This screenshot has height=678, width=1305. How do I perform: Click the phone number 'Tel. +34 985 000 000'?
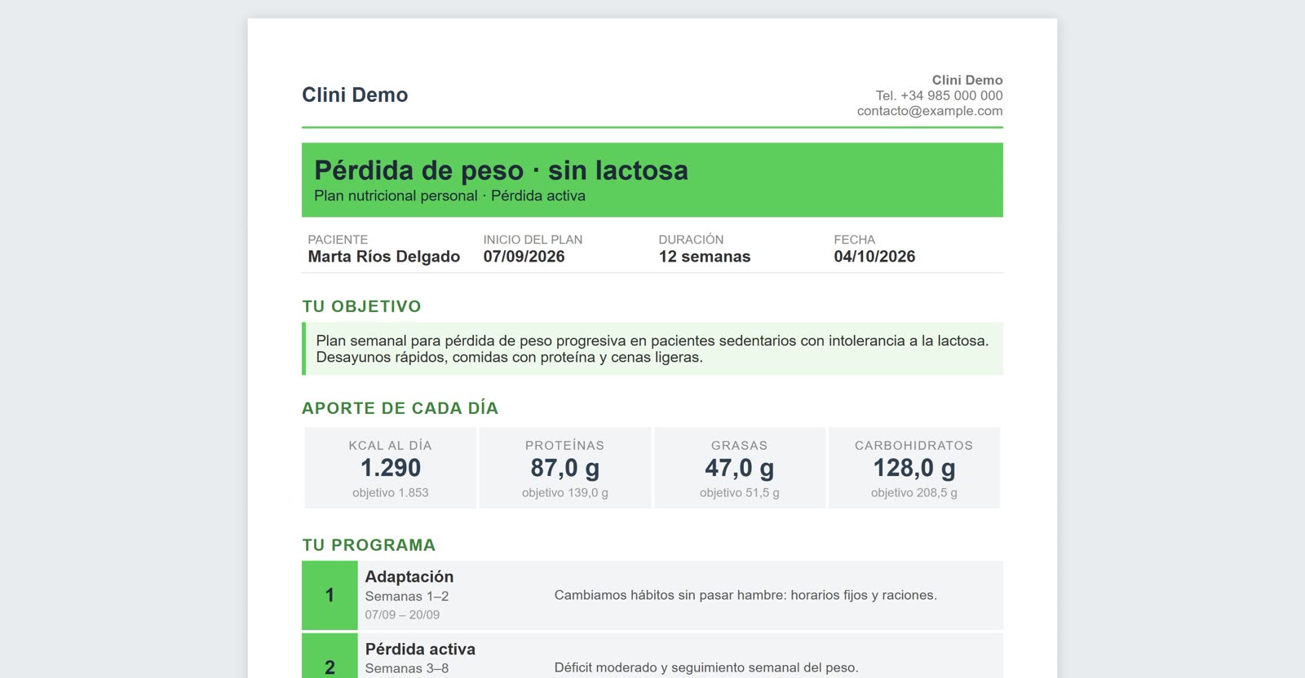pyautogui.click(x=940, y=95)
